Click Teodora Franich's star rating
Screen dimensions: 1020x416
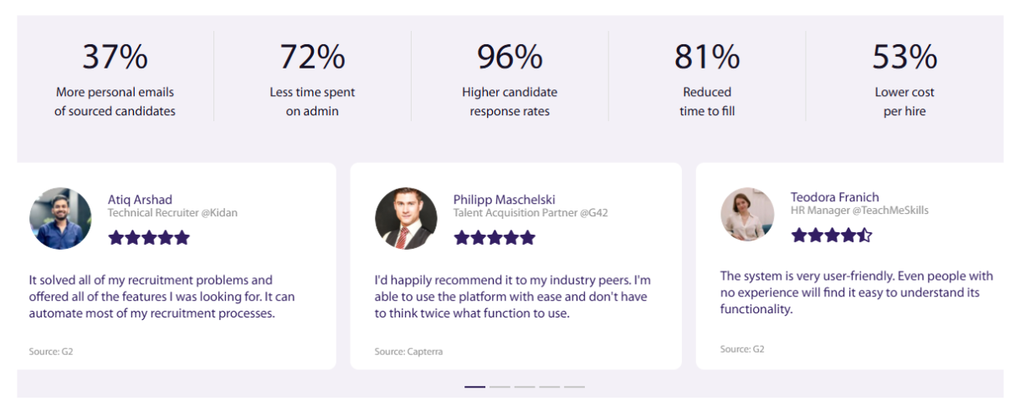831,236
